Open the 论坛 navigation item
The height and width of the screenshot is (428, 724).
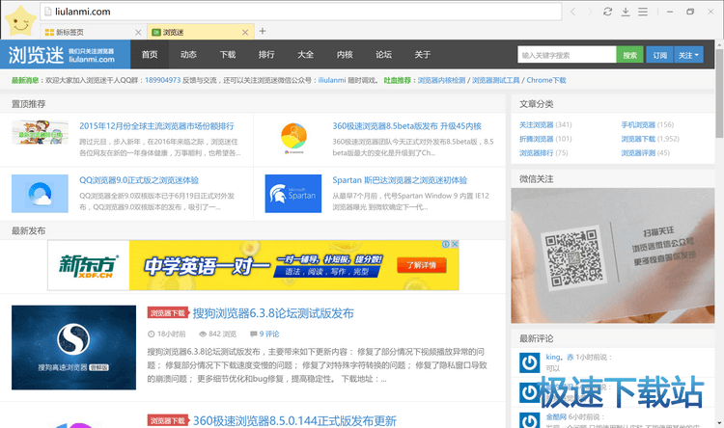click(x=383, y=54)
